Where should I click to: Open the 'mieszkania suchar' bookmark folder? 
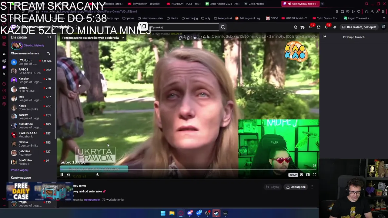150,18
